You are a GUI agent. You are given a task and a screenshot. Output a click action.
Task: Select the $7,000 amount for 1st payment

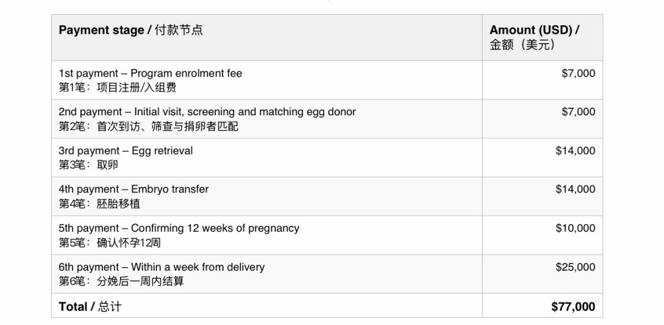(578, 73)
